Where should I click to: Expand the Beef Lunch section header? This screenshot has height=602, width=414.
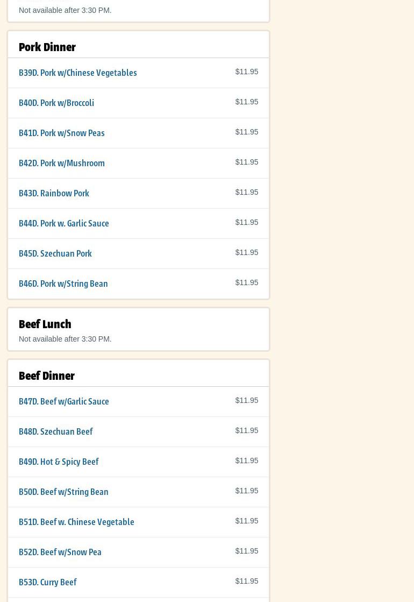[45, 324]
